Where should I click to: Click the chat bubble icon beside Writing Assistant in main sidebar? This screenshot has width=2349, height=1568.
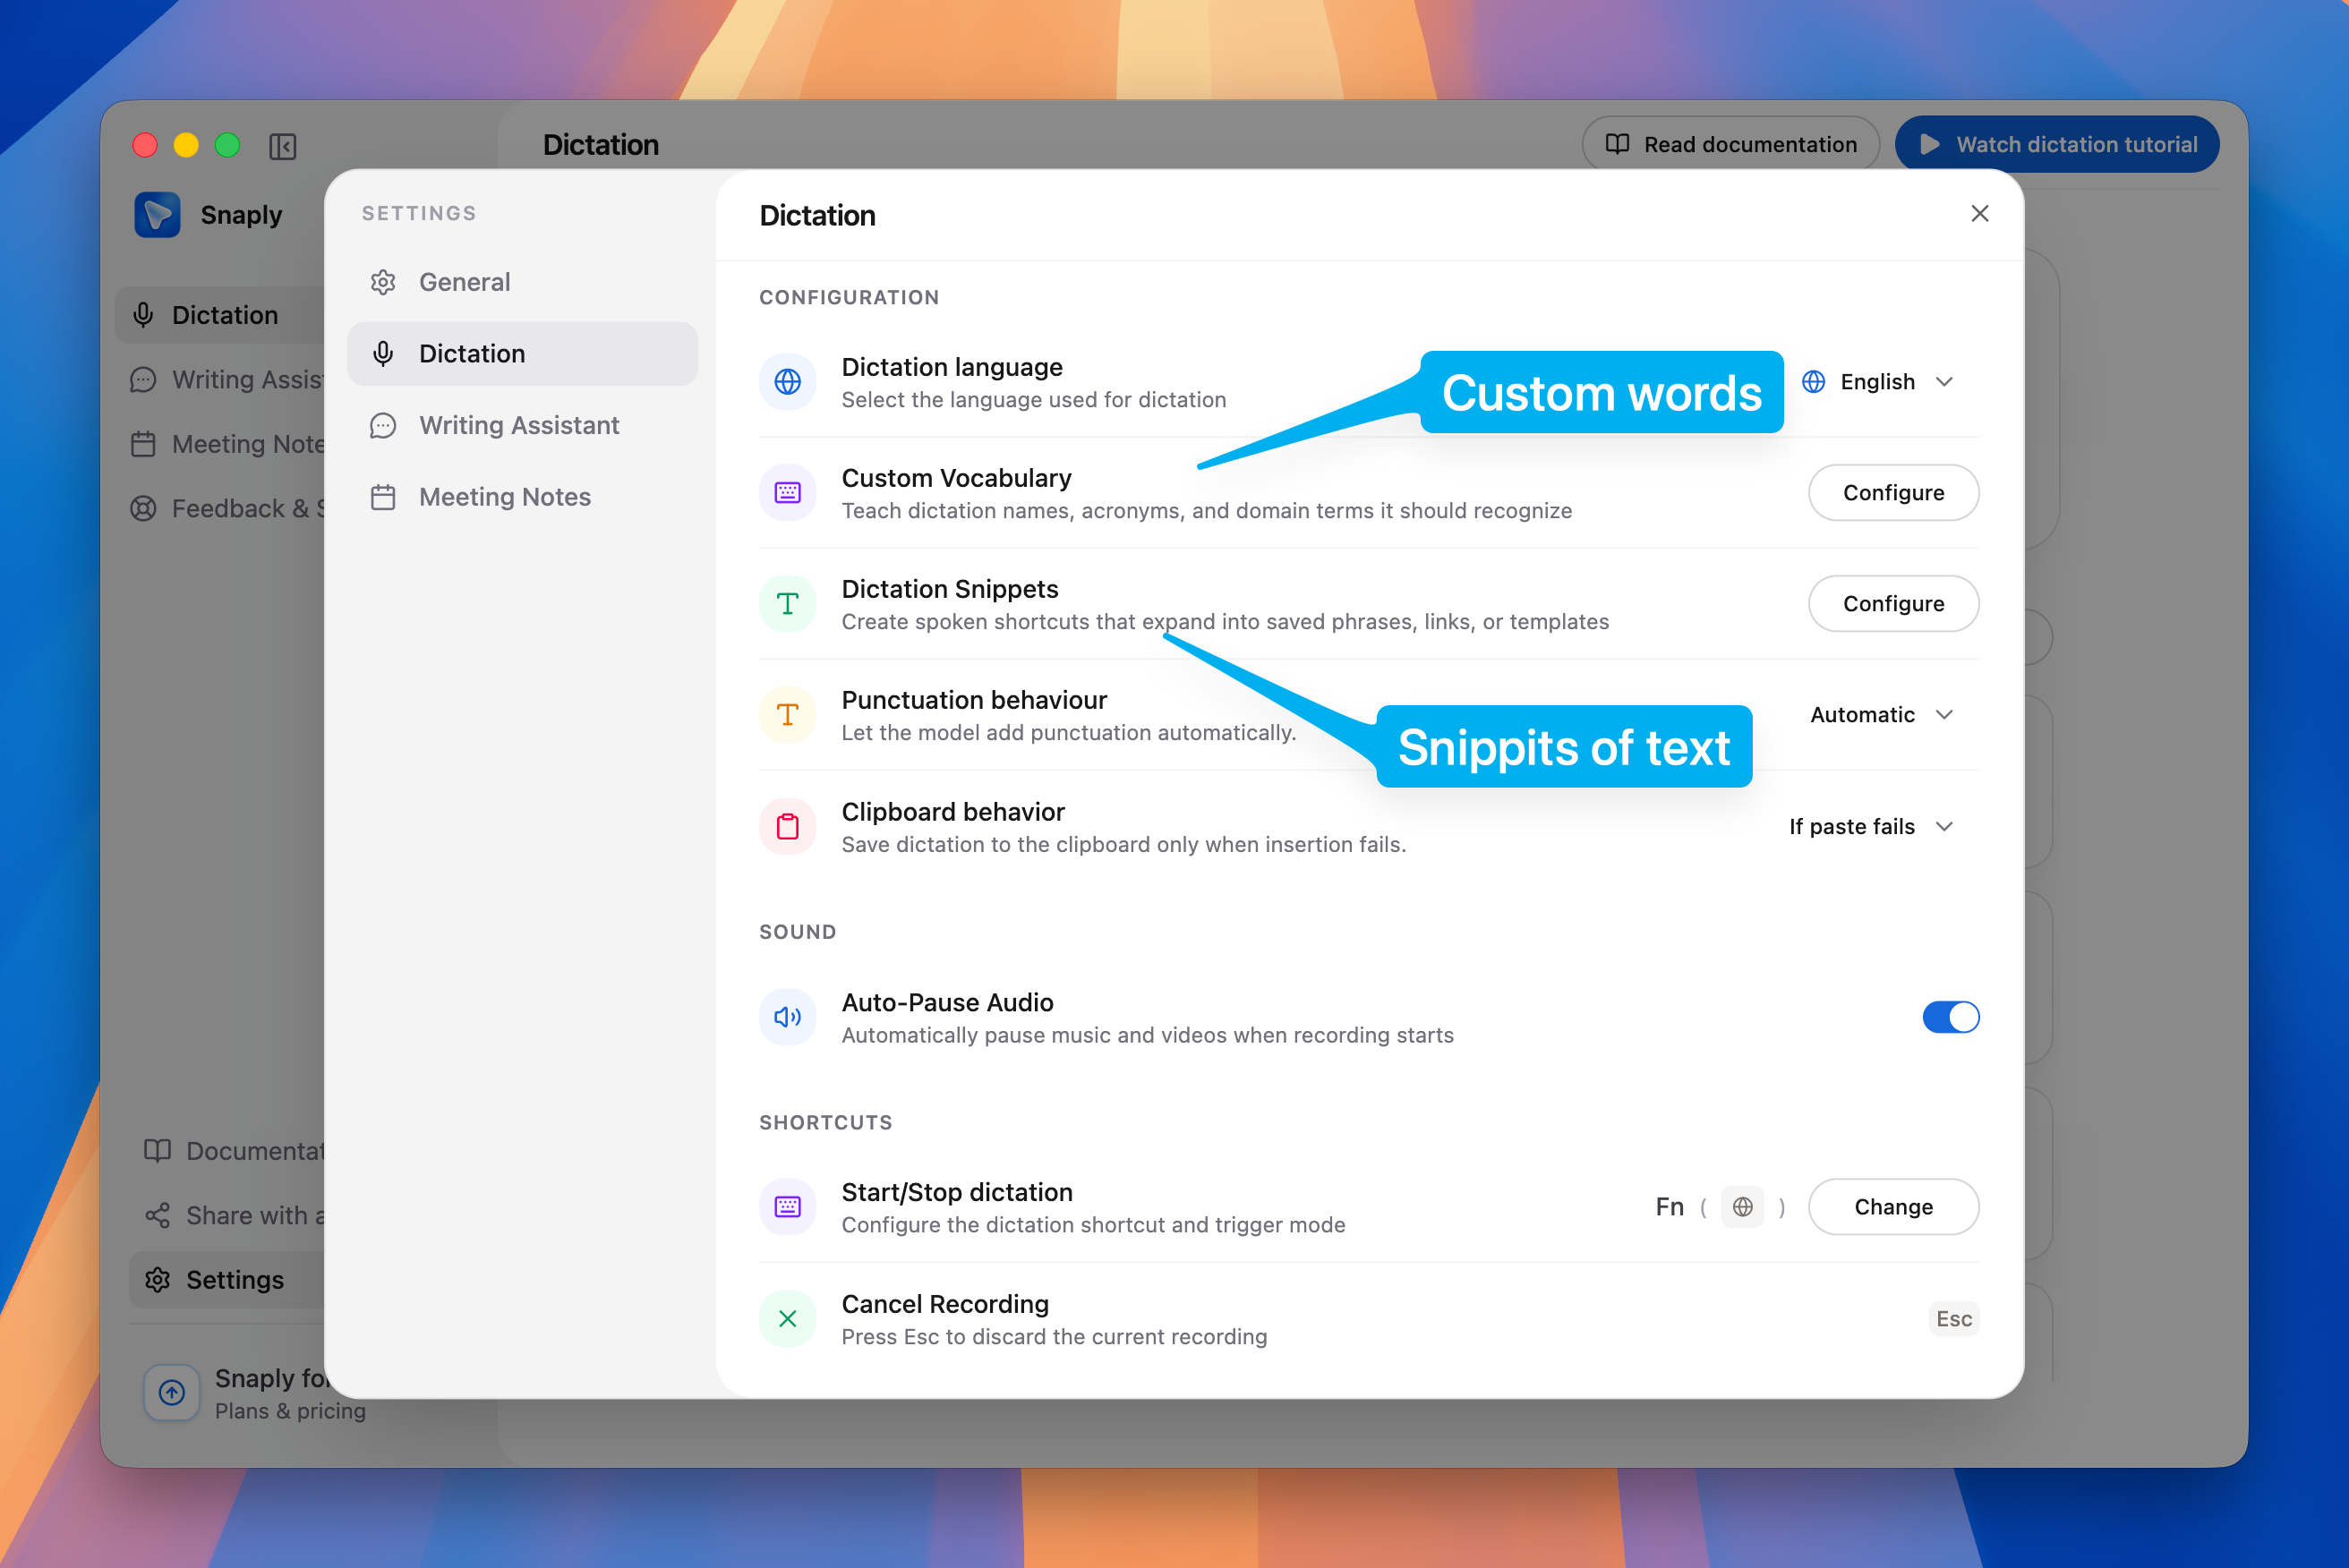tap(143, 380)
